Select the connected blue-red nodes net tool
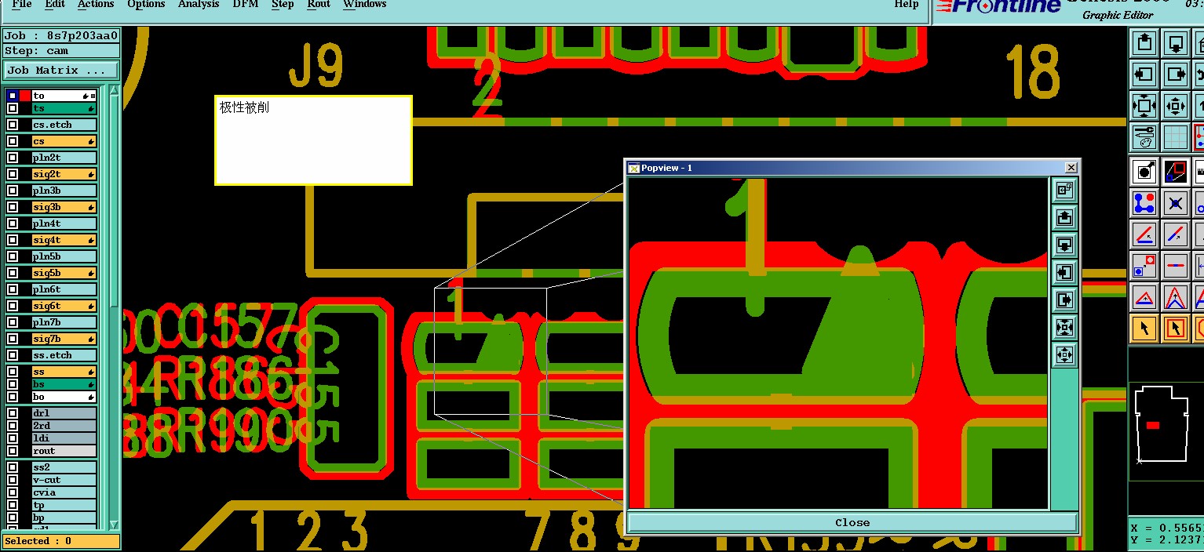This screenshot has width=1204, height=552. point(1144,203)
